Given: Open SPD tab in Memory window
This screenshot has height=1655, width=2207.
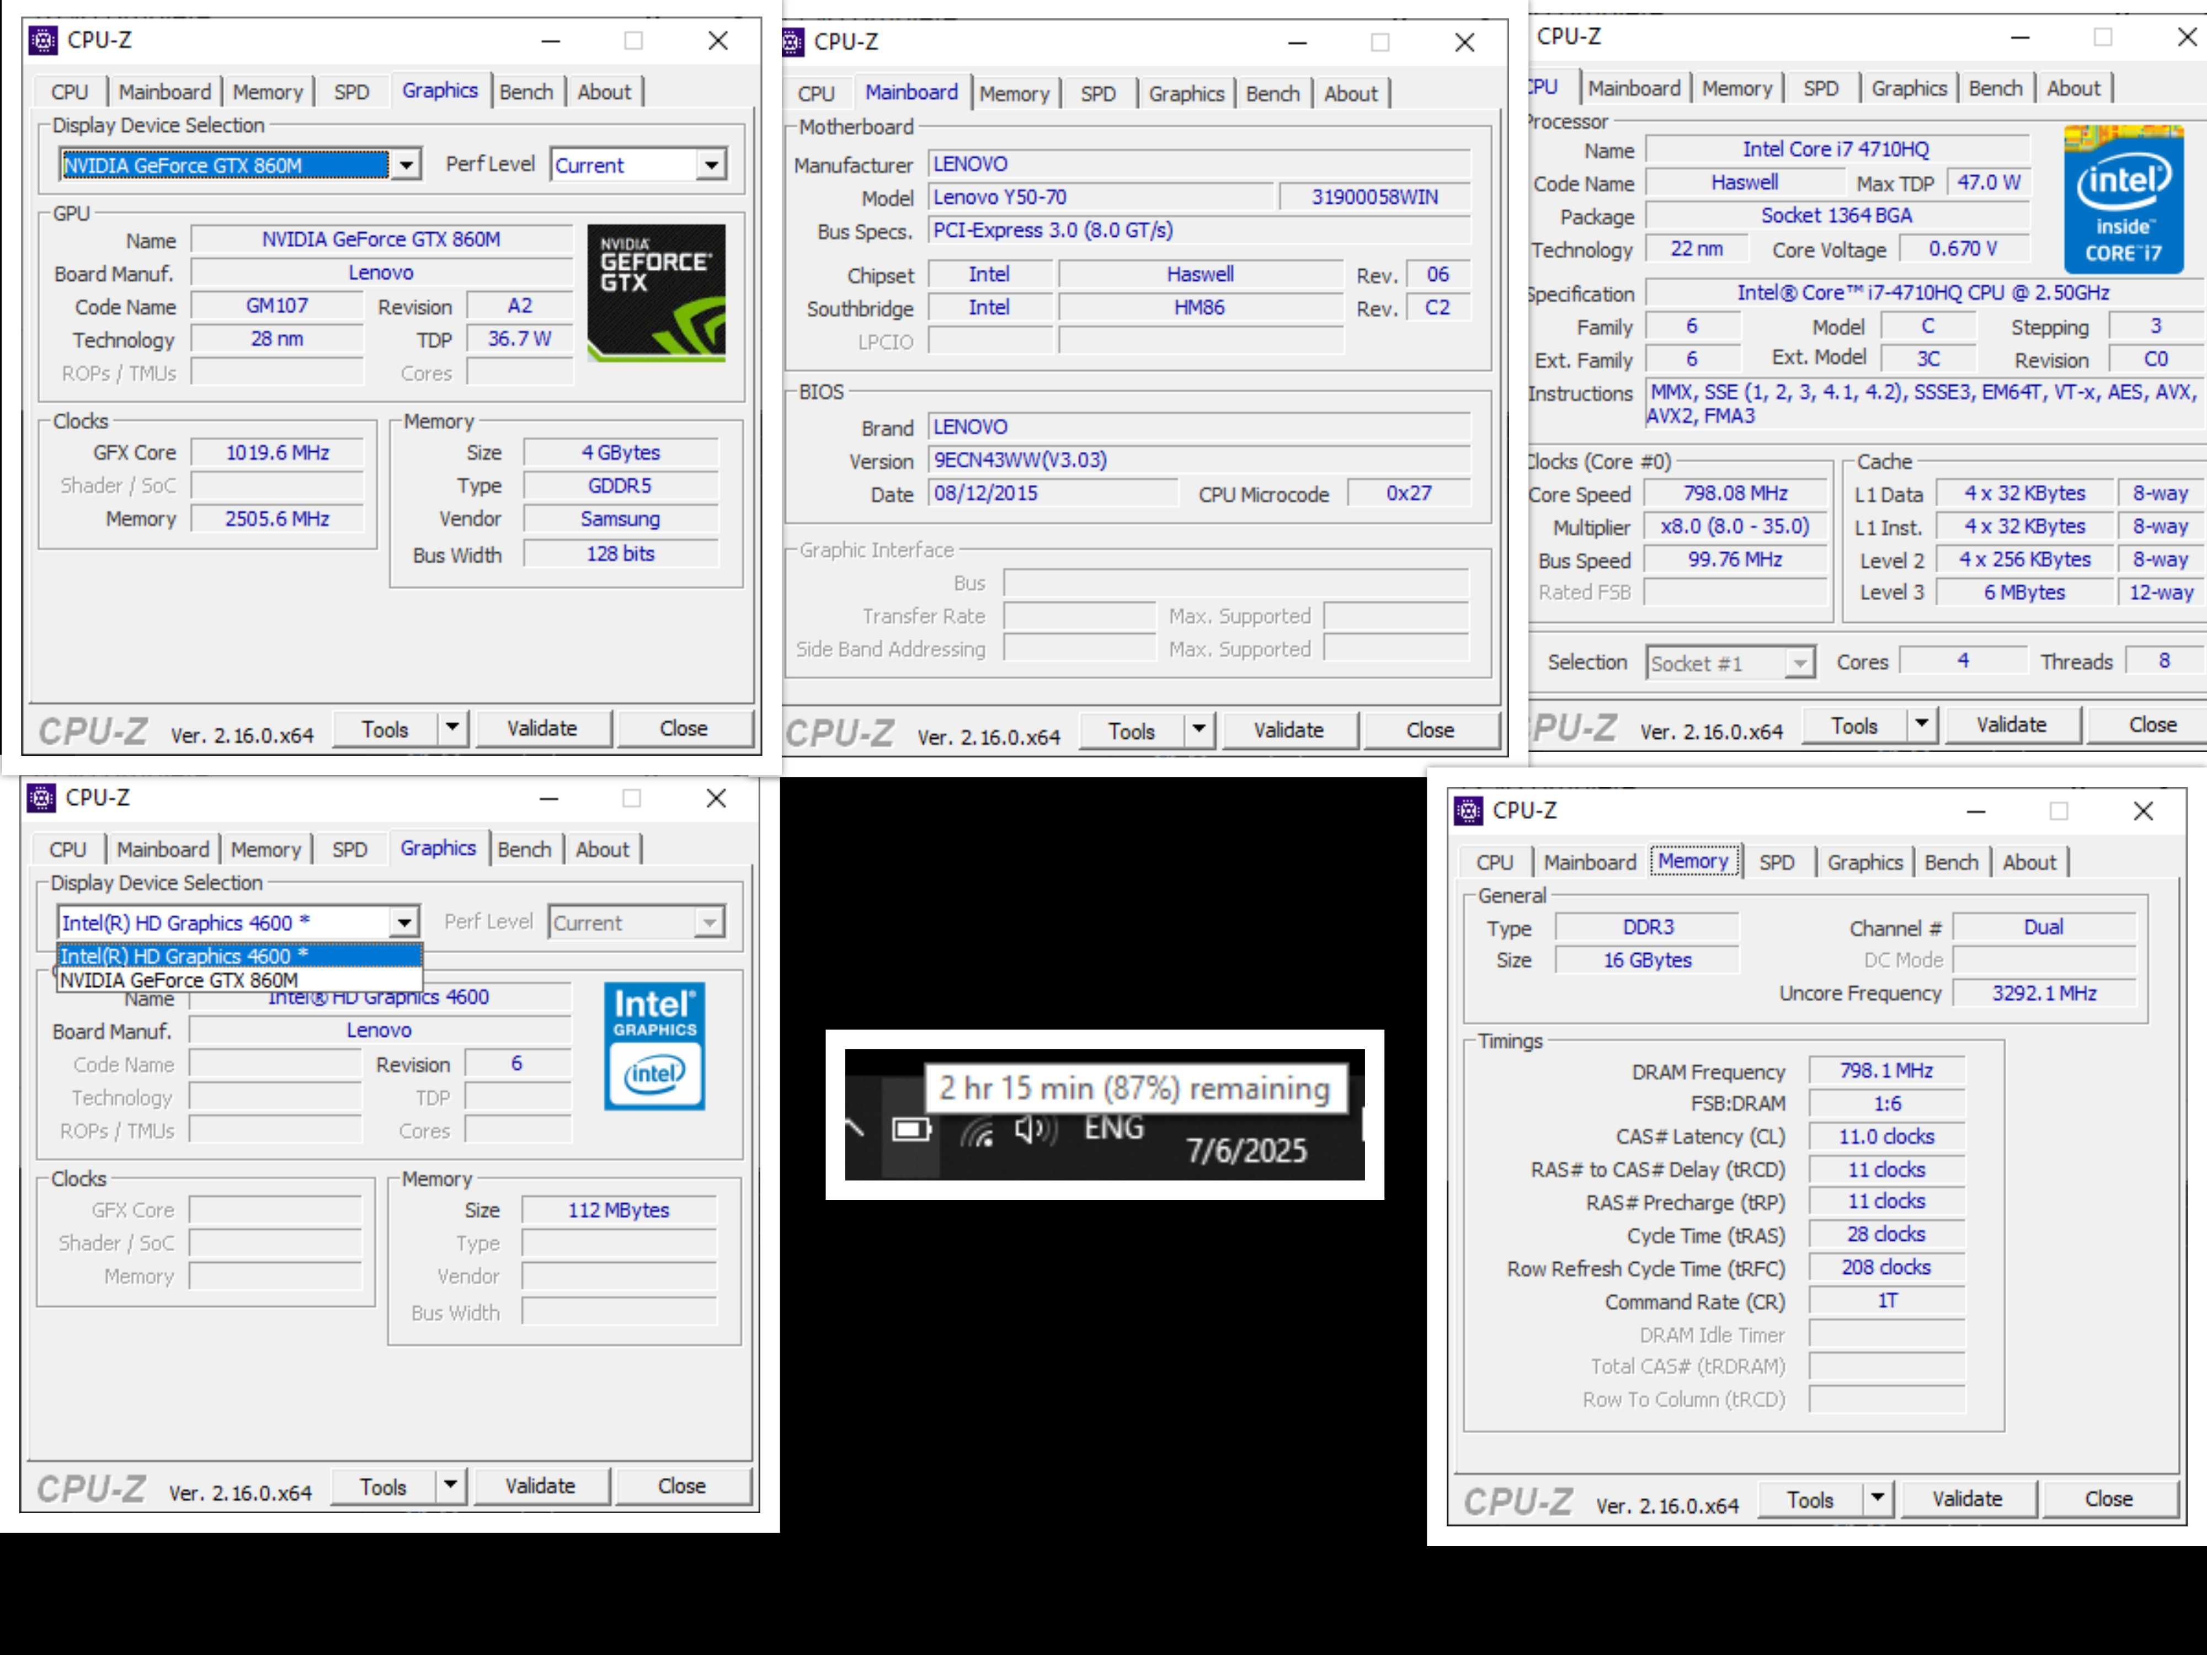Looking at the screenshot, I should [1776, 862].
